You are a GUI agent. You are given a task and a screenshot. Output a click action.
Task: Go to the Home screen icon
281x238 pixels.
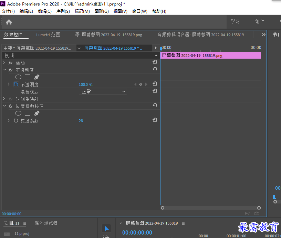(9, 22)
